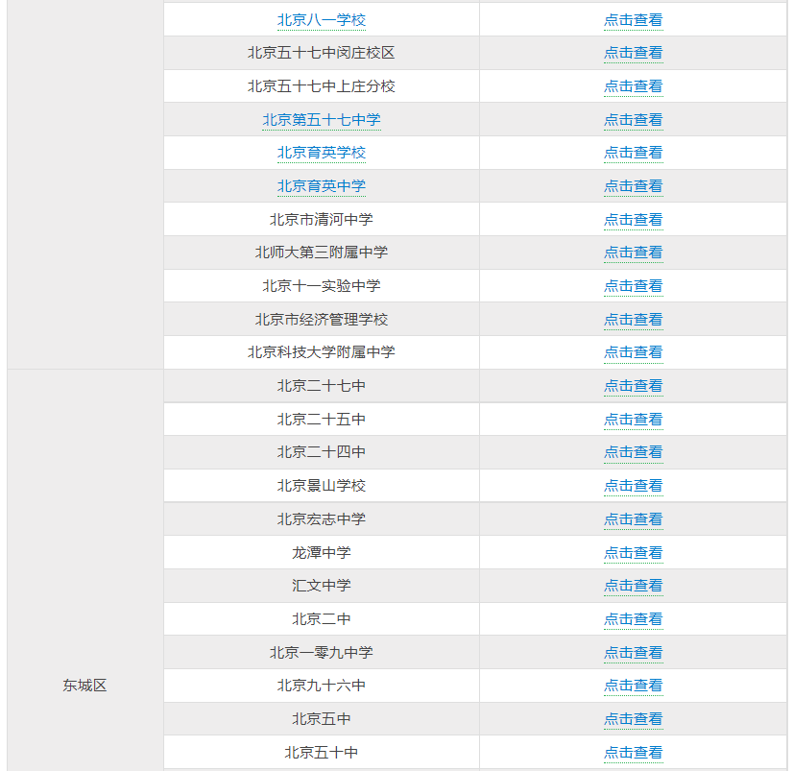Click 点击查看 for 北京市清河中学
The height and width of the screenshot is (771, 793).
634,220
